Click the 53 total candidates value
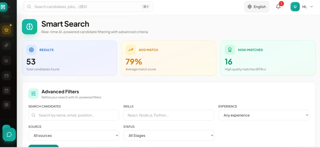This screenshot has height=148, width=320. pos(31,62)
